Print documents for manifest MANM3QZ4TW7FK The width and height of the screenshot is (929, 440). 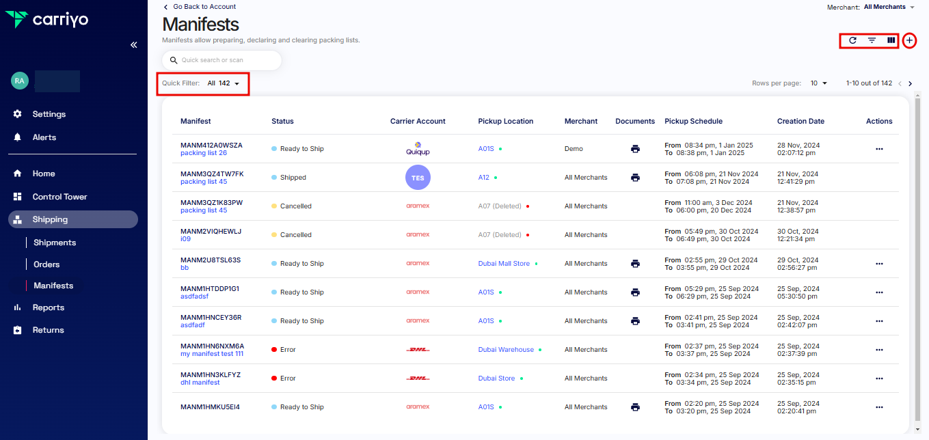click(x=635, y=178)
